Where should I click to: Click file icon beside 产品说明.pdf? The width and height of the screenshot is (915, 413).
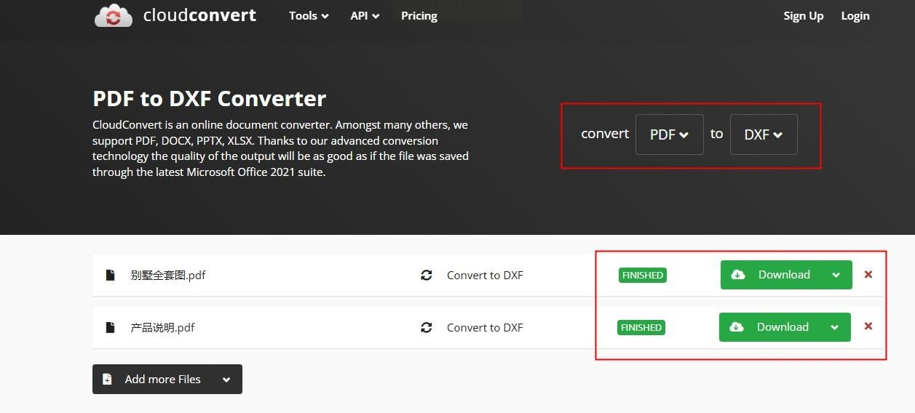point(111,327)
